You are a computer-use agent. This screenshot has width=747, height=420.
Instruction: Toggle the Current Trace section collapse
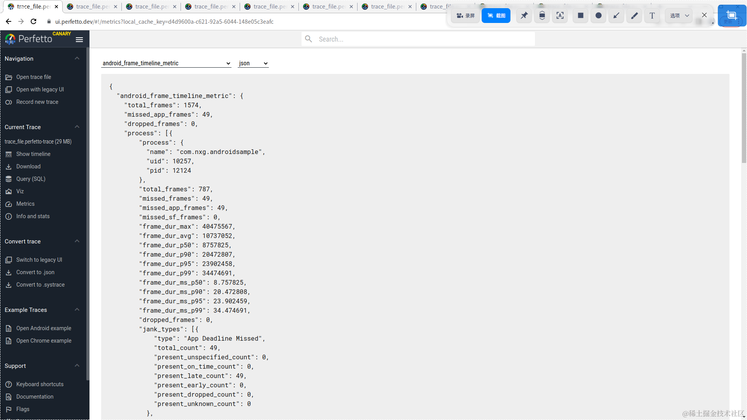pyautogui.click(x=76, y=127)
